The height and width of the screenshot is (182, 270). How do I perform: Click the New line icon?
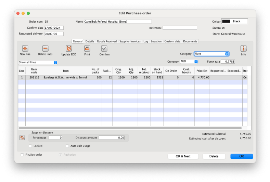click(x=25, y=49)
